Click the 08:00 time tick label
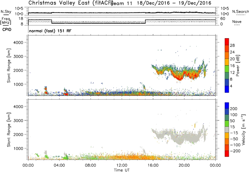249x172 pixels. [x=91, y=165]
